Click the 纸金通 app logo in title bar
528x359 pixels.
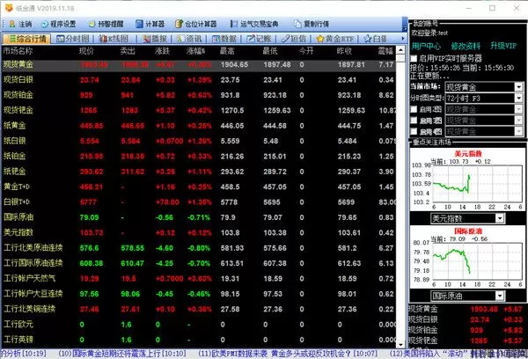[x=9, y=8]
